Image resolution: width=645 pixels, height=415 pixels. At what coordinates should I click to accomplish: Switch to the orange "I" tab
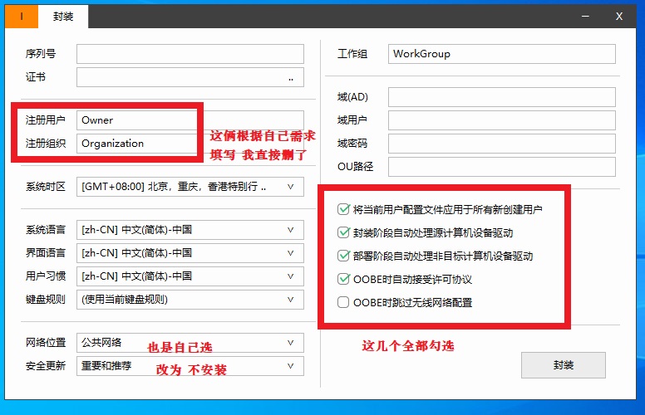coord(22,16)
